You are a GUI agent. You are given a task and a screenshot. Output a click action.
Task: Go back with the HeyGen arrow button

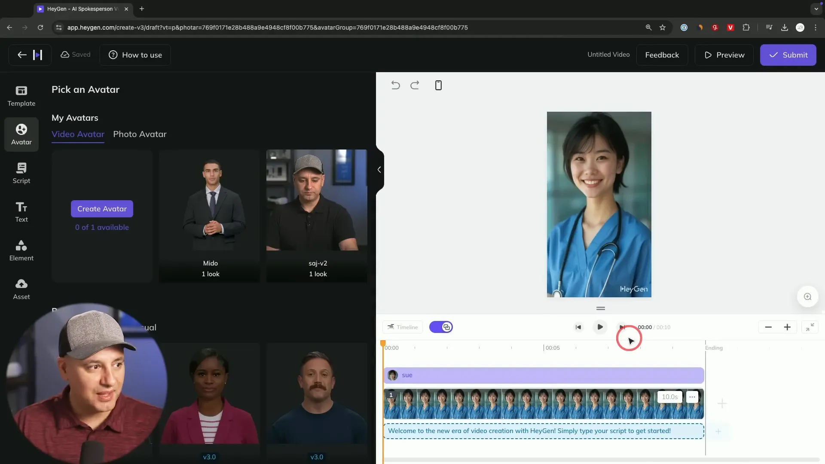click(x=30, y=55)
